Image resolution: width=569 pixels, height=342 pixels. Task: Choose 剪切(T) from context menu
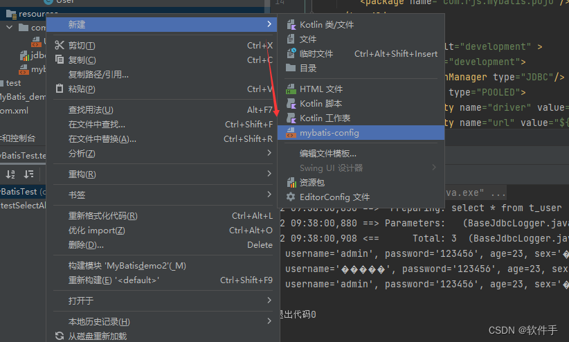pos(163,46)
